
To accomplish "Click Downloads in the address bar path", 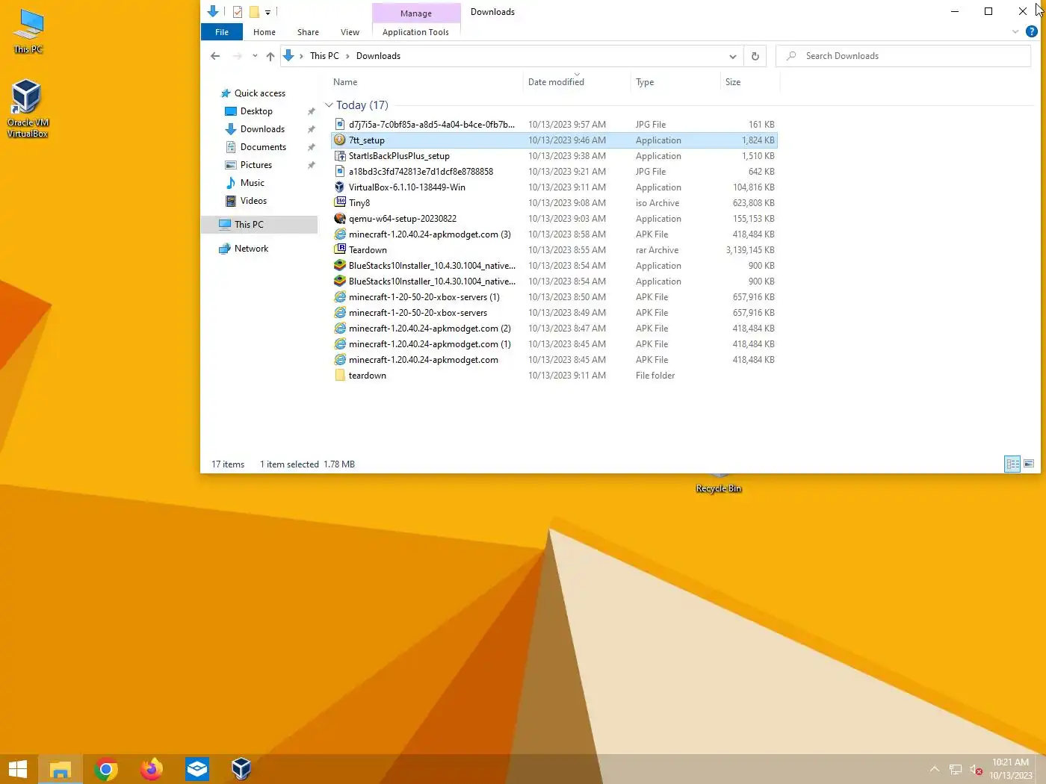I will [378, 56].
